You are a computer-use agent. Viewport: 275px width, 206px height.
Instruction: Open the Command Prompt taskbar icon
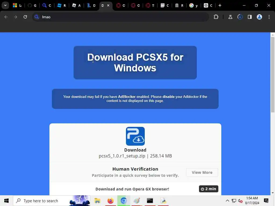150,201
